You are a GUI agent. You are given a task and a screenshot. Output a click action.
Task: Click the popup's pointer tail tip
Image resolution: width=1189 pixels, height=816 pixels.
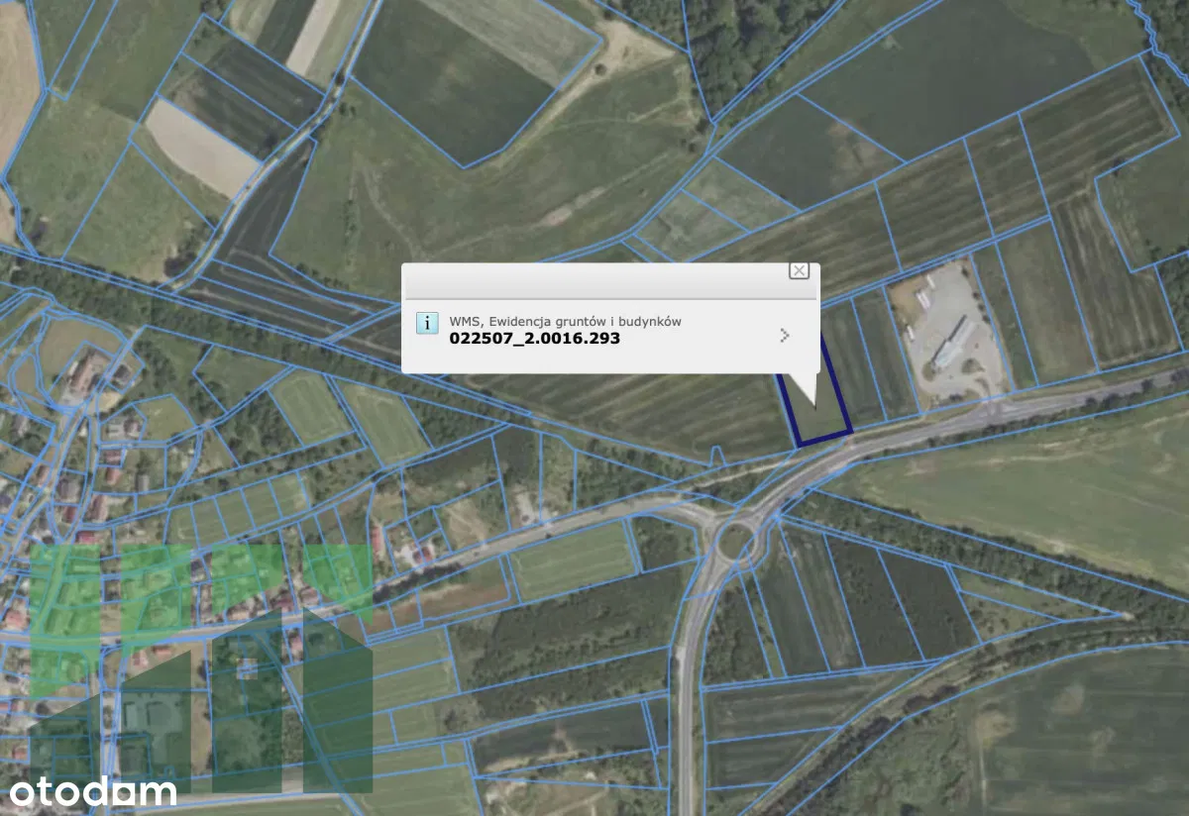pyautogui.click(x=814, y=405)
